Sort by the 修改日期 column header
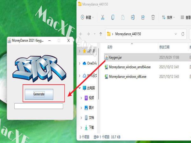Image resolution: width=191 pixels, height=143 pixels. [164, 47]
